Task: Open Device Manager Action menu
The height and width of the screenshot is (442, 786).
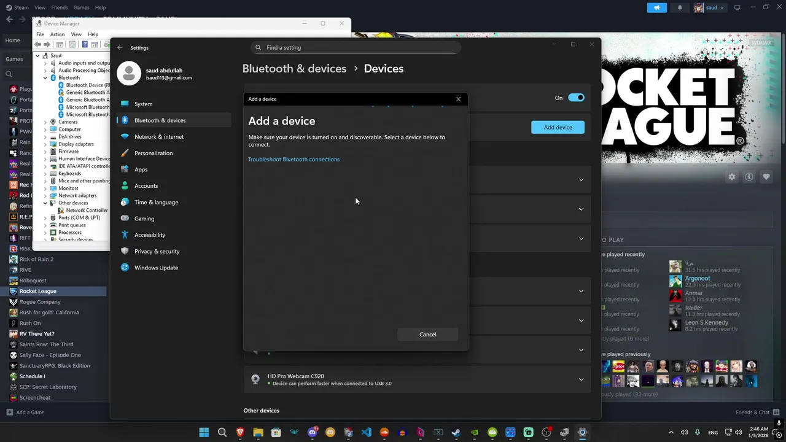Action: 57,34
